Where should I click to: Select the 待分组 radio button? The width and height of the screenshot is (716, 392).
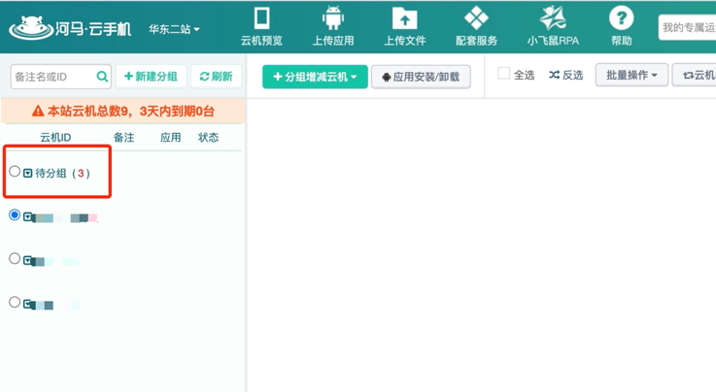point(15,172)
